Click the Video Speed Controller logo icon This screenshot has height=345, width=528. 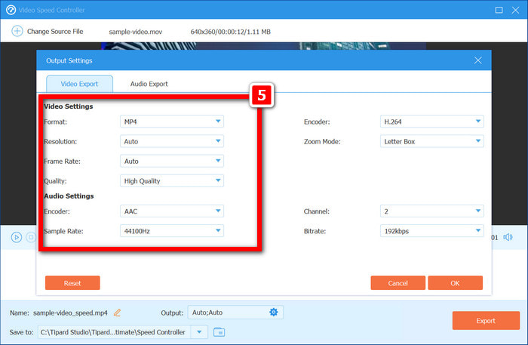(11, 10)
